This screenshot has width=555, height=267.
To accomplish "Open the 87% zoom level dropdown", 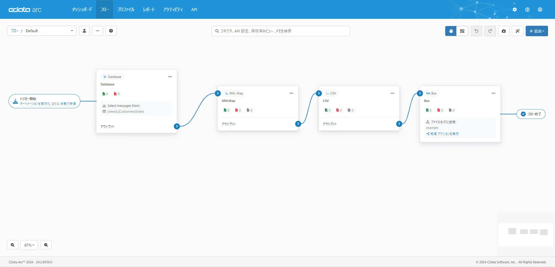I will [29, 245].
